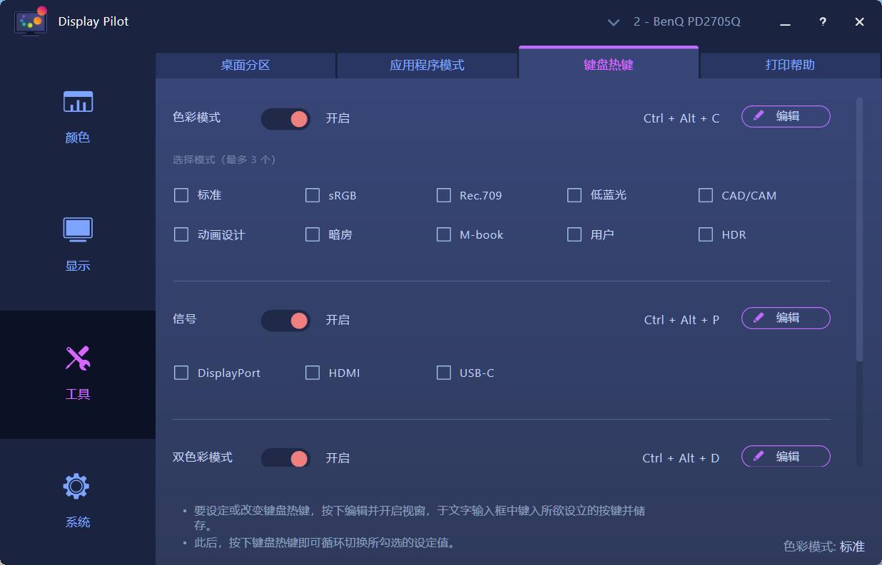
Task: Open the monitor selector dropdown for BenQ PD2705Q
Action: click(614, 22)
